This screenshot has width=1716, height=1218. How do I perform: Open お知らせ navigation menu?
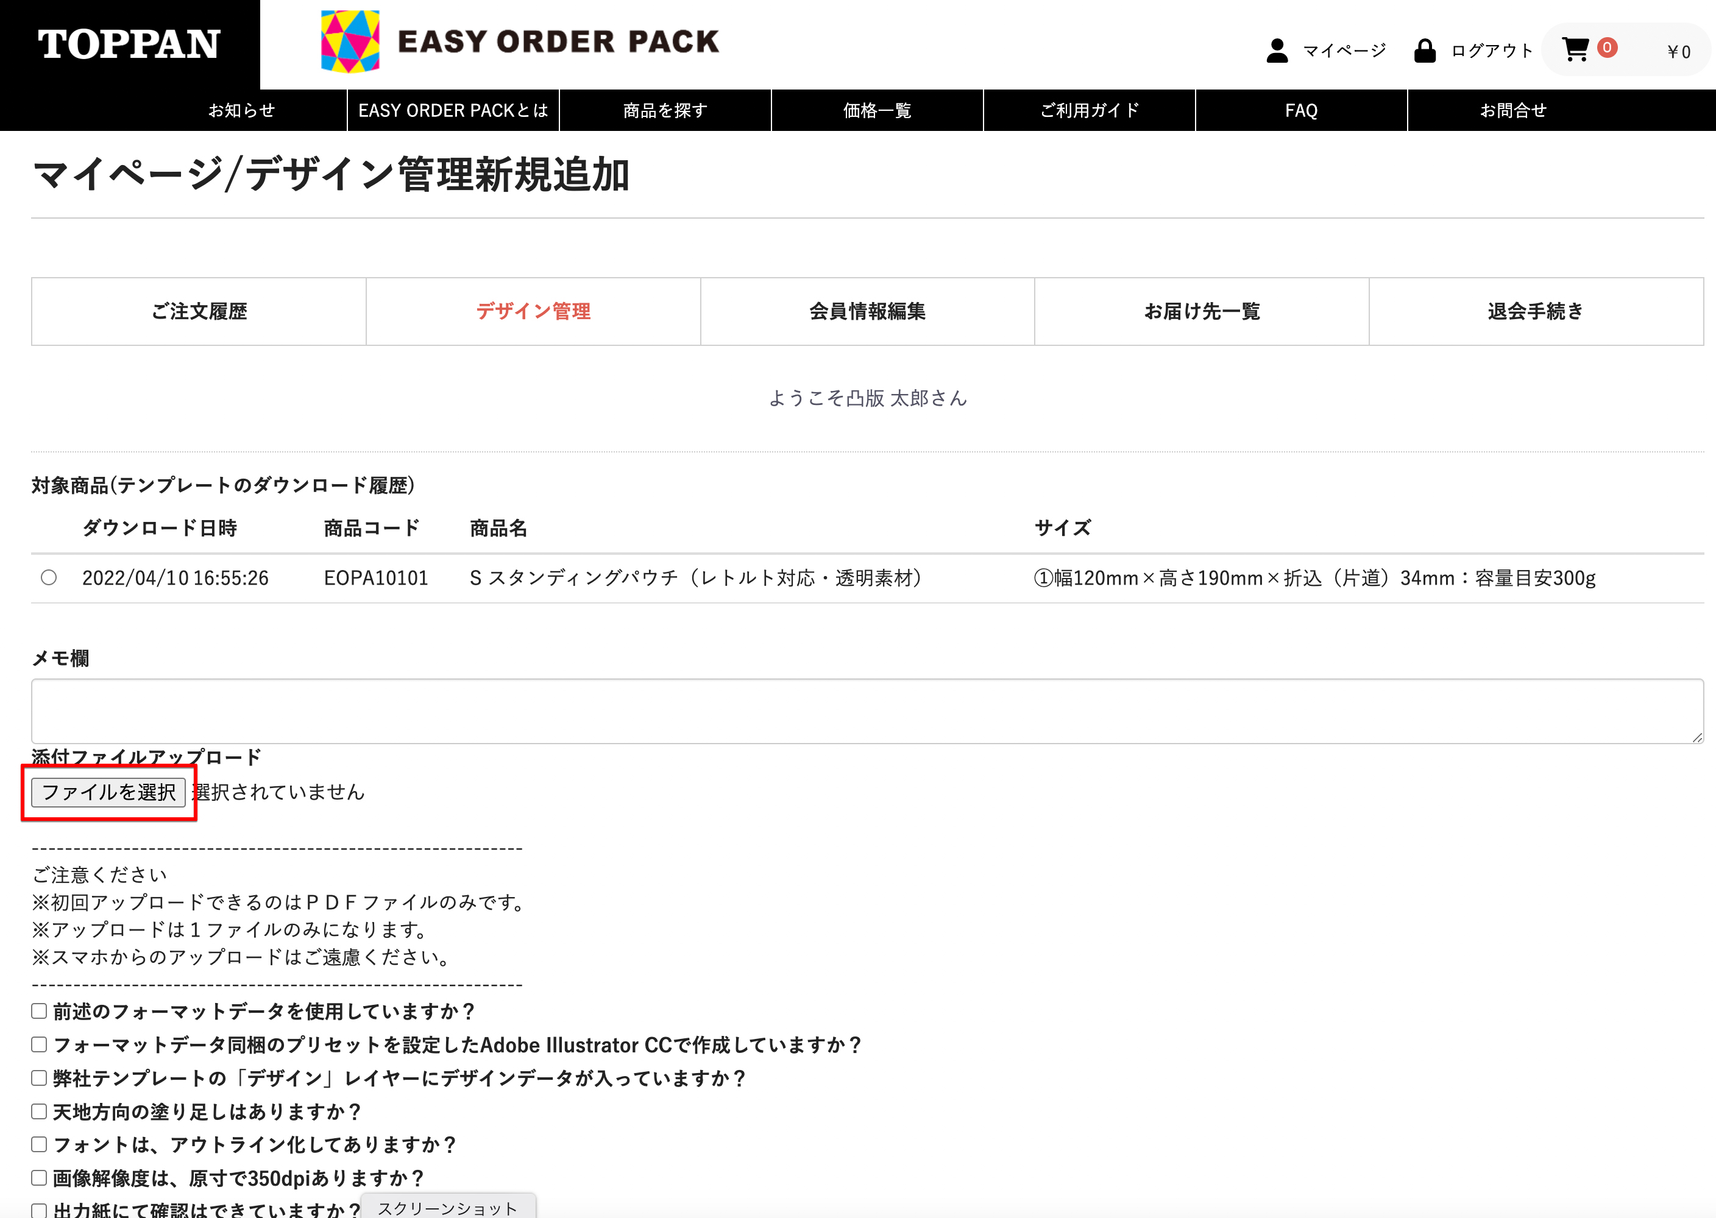click(x=241, y=110)
